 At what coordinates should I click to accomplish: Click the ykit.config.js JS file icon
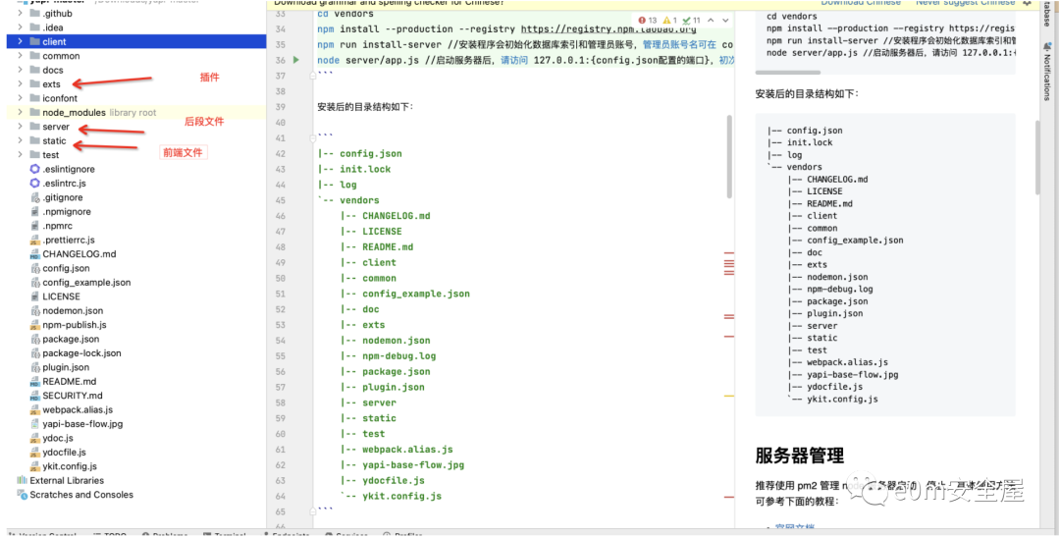coord(35,466)
